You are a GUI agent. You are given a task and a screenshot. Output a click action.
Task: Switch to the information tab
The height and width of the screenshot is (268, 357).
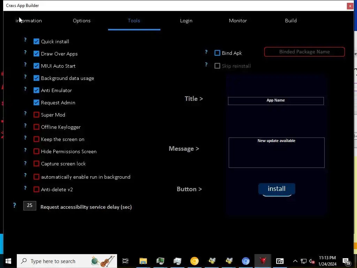tap(29, 21)
